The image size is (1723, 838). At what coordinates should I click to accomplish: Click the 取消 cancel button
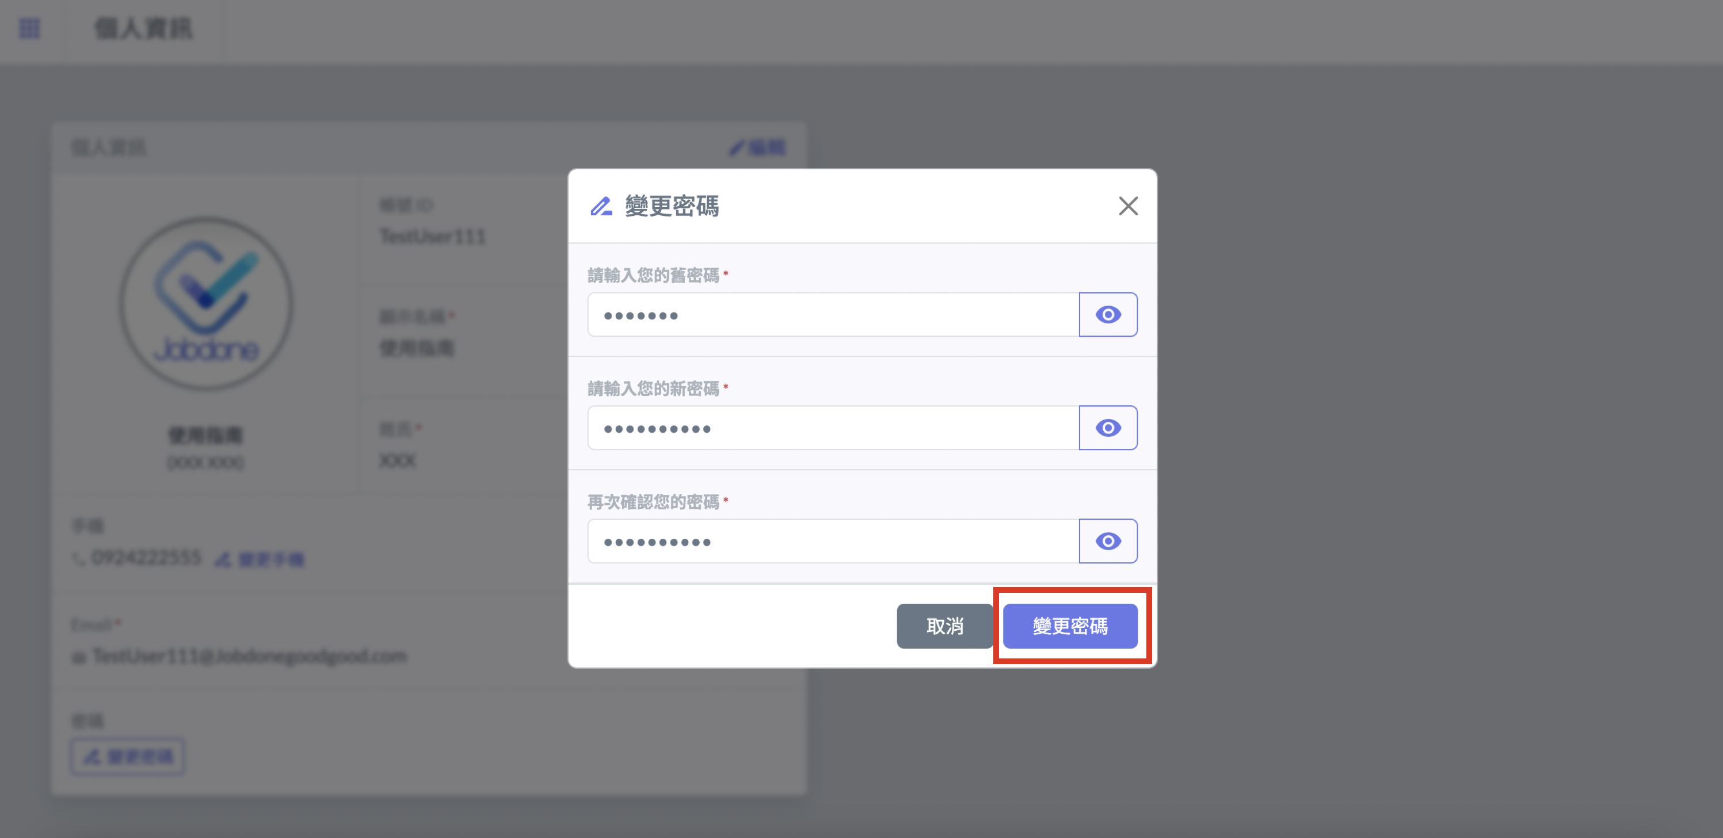pyautogui.click(x=944, y=626)
